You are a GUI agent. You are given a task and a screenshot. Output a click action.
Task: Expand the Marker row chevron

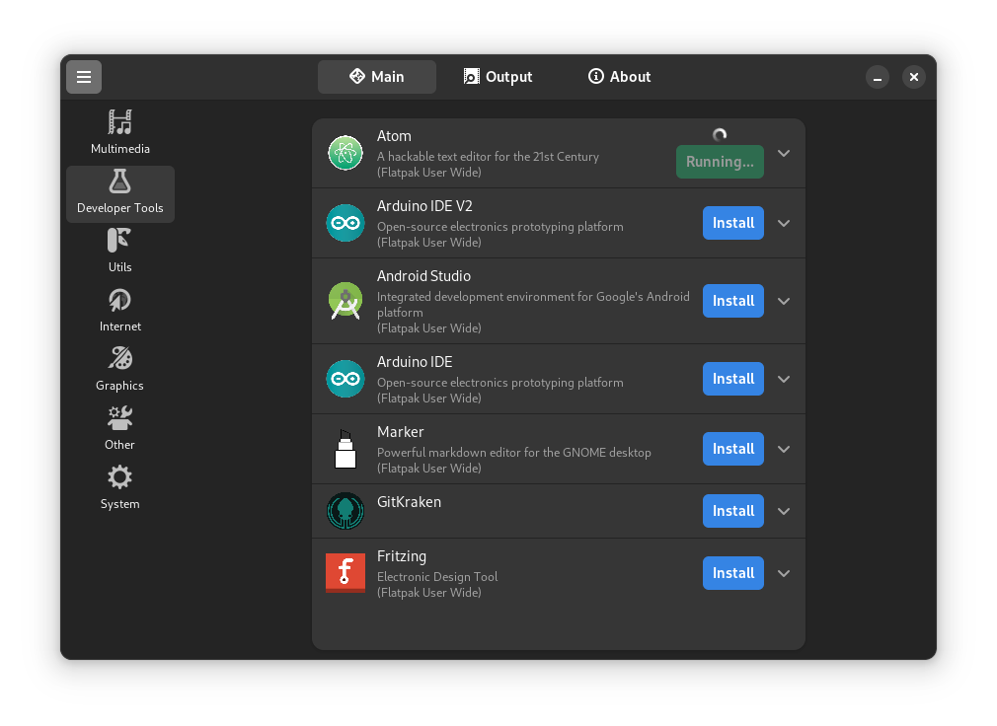tap(784, 449)
